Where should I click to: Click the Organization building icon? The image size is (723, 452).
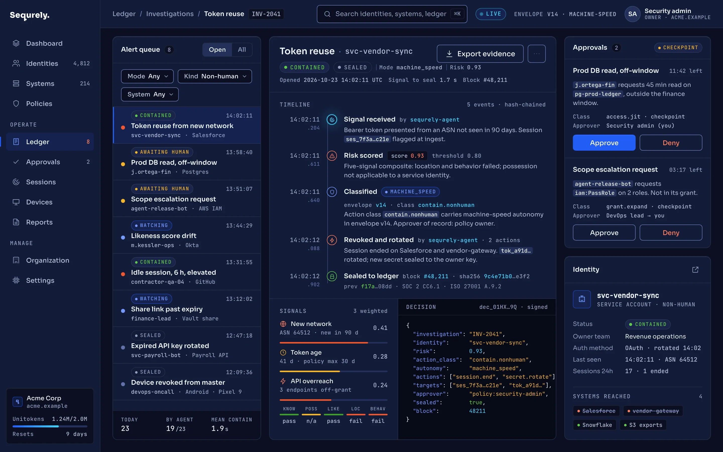tap(16, 260)
